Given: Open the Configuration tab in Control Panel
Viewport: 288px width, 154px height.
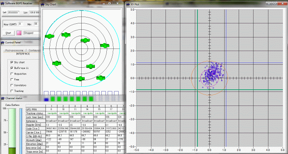Looking at the screenshot, I should [x=33, y=50].
